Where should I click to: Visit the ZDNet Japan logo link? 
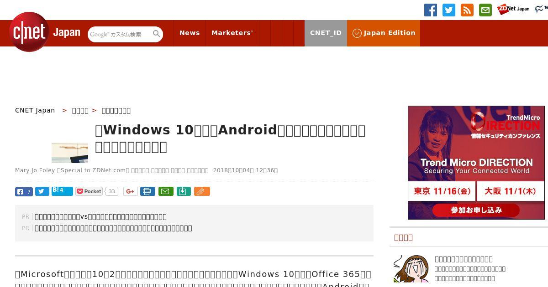point(513,9)
